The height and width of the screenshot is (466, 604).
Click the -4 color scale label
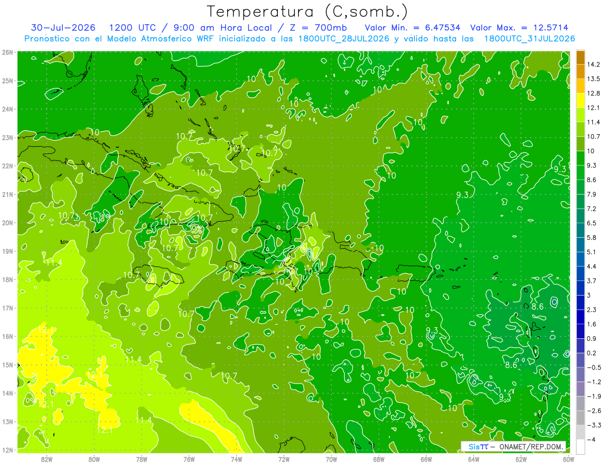592,439
